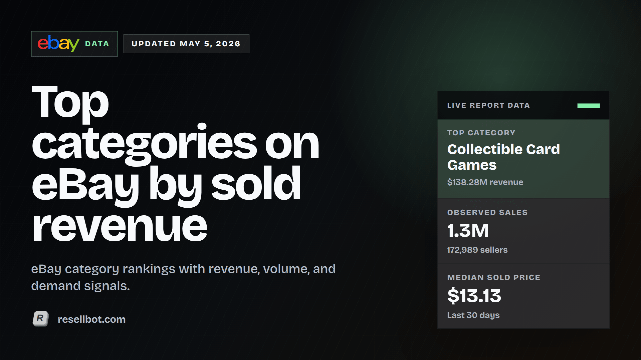641x360 pixels.
Task: Click the green live status indicator bar
Action: point(589,105)
